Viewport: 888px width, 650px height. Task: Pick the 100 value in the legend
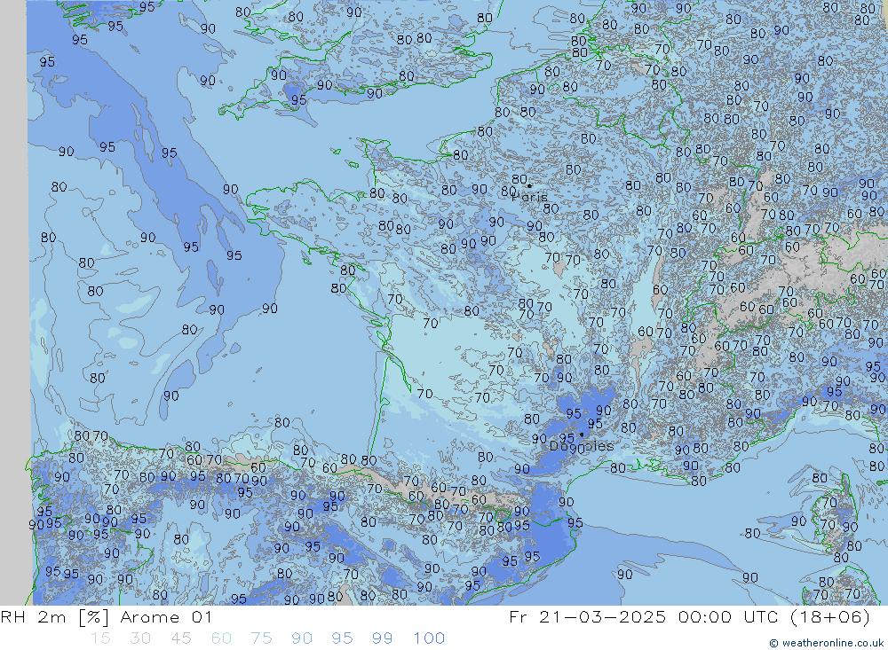click(x=429, y=638)
